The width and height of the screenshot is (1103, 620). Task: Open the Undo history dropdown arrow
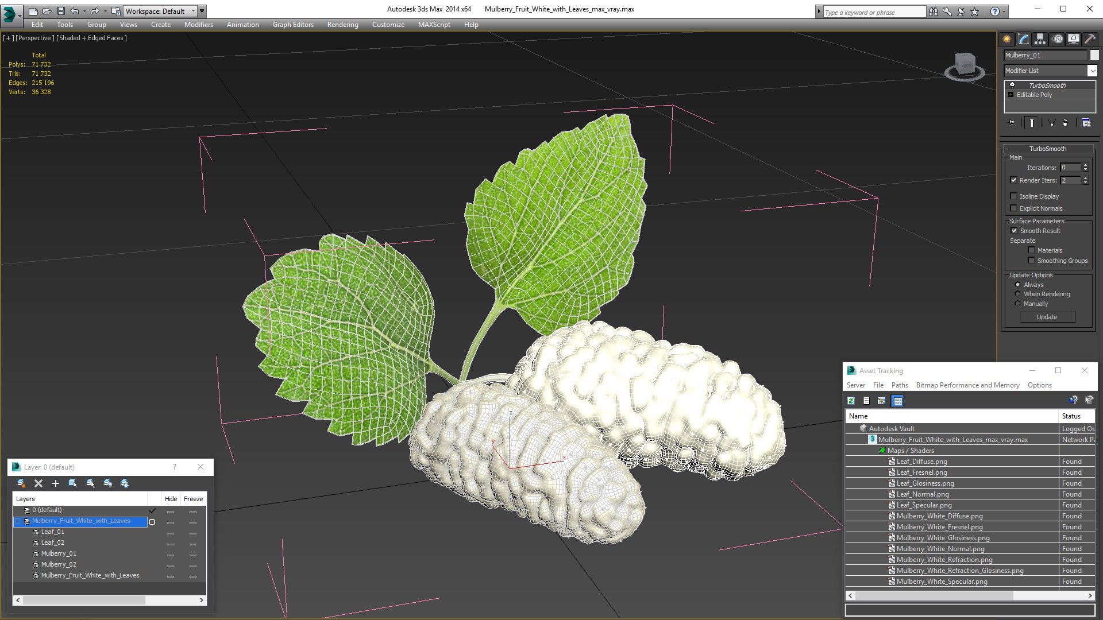click(x=84, y=11)
